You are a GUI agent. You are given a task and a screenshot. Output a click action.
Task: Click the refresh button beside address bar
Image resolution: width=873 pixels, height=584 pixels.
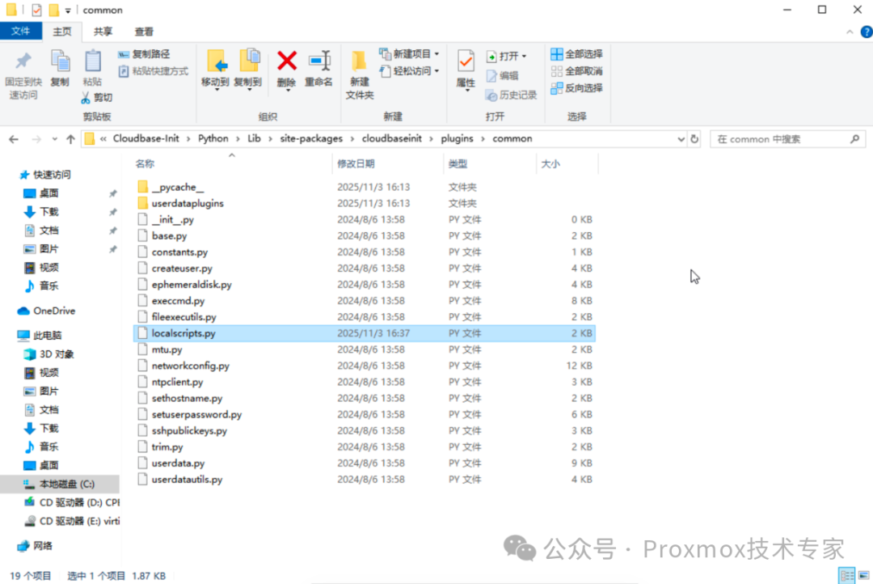pyautogui.click(x=694, y=139)
